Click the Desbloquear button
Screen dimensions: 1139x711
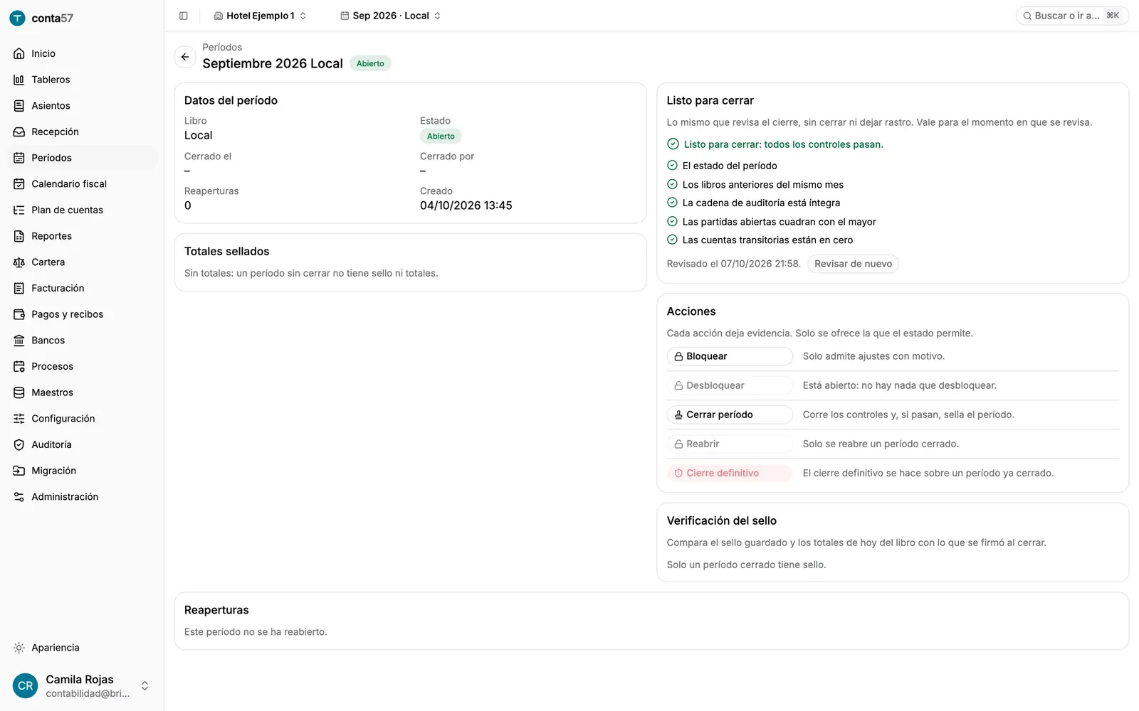point(730,385)
